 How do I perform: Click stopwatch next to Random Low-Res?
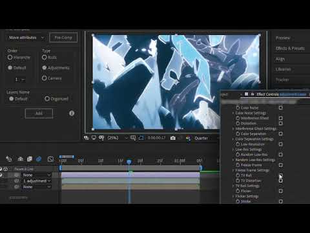point(238,155)
